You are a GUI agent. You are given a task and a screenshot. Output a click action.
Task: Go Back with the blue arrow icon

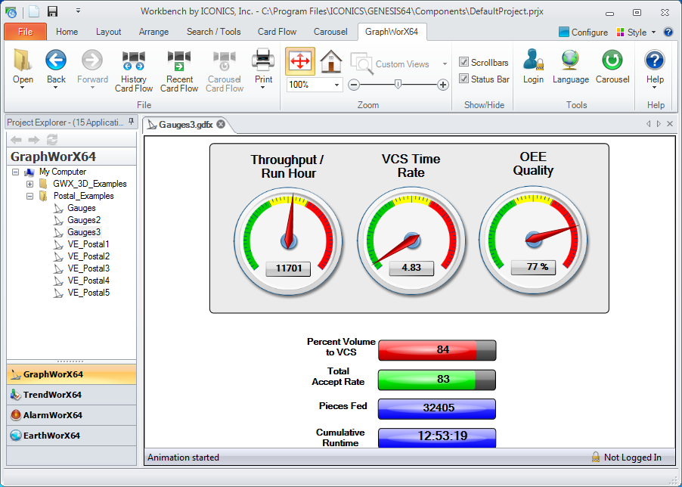coord(56,60)
